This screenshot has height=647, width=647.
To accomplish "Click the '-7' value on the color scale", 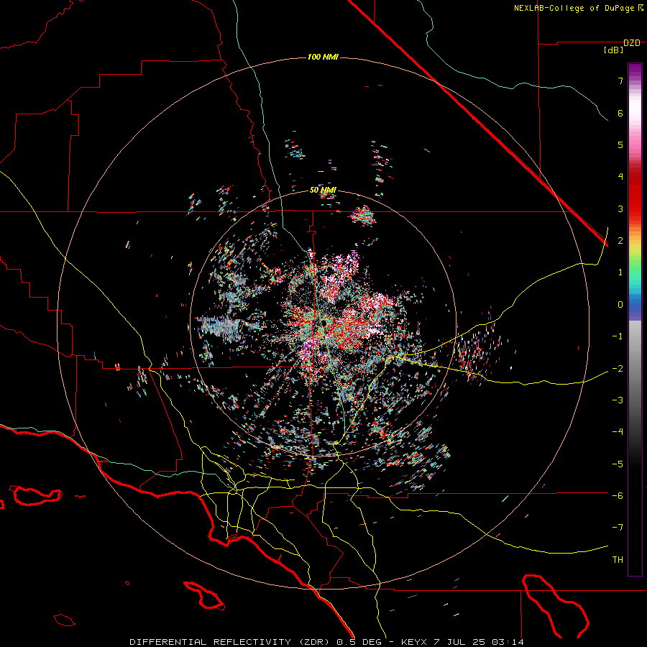I will 618,528.
